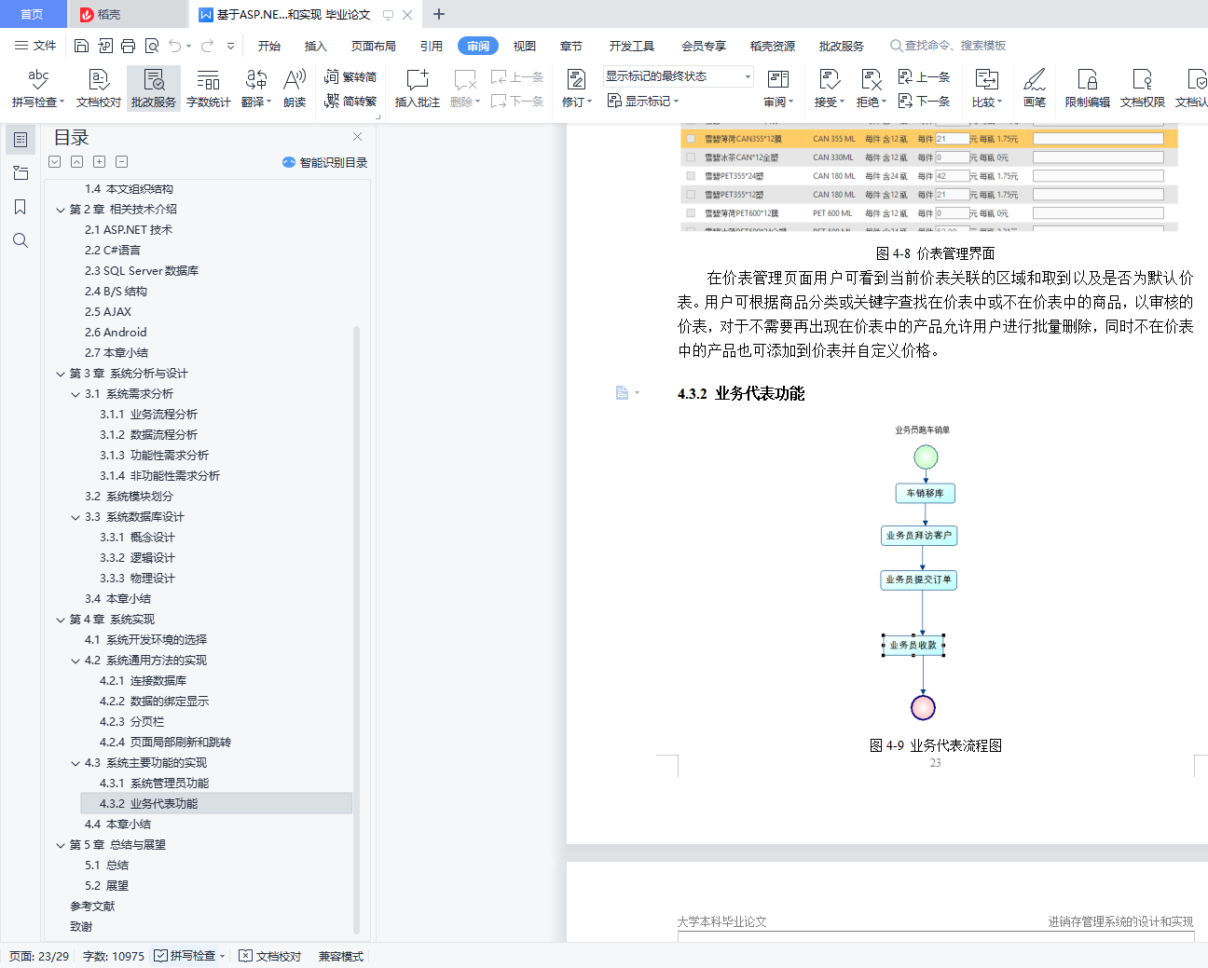Click the 修订 track changes icon
The image size is (1208, 968).
[576, 80]
